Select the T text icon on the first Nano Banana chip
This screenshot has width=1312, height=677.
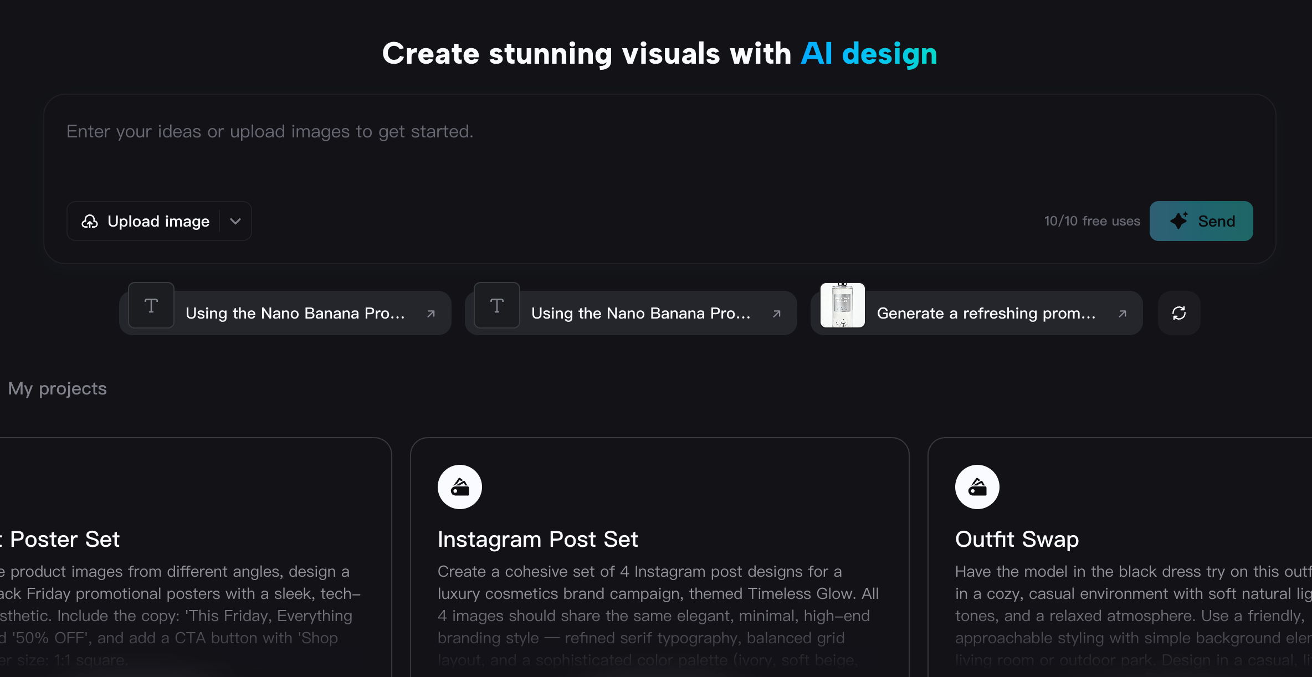[x=150, y=305]
